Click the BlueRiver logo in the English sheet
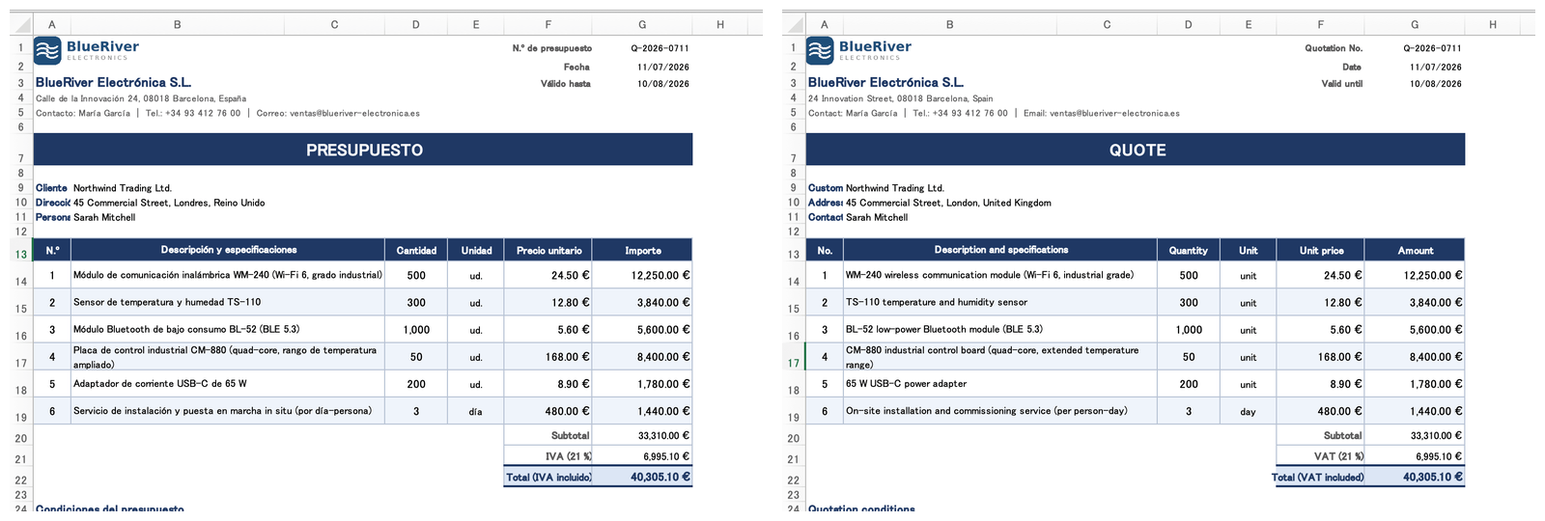Image resolution: width=1545 pixels, height=521 pixels. (x=858, y=50)
